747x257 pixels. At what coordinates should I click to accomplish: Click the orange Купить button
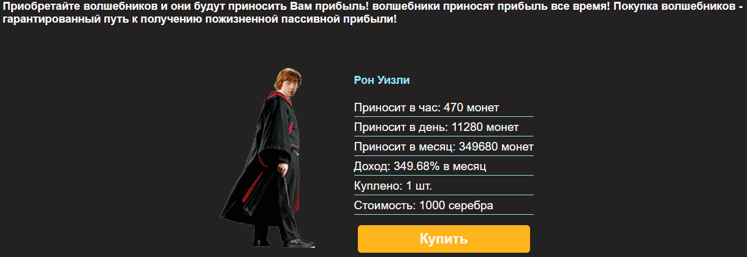pyautogui.click(x=444, y=239)
